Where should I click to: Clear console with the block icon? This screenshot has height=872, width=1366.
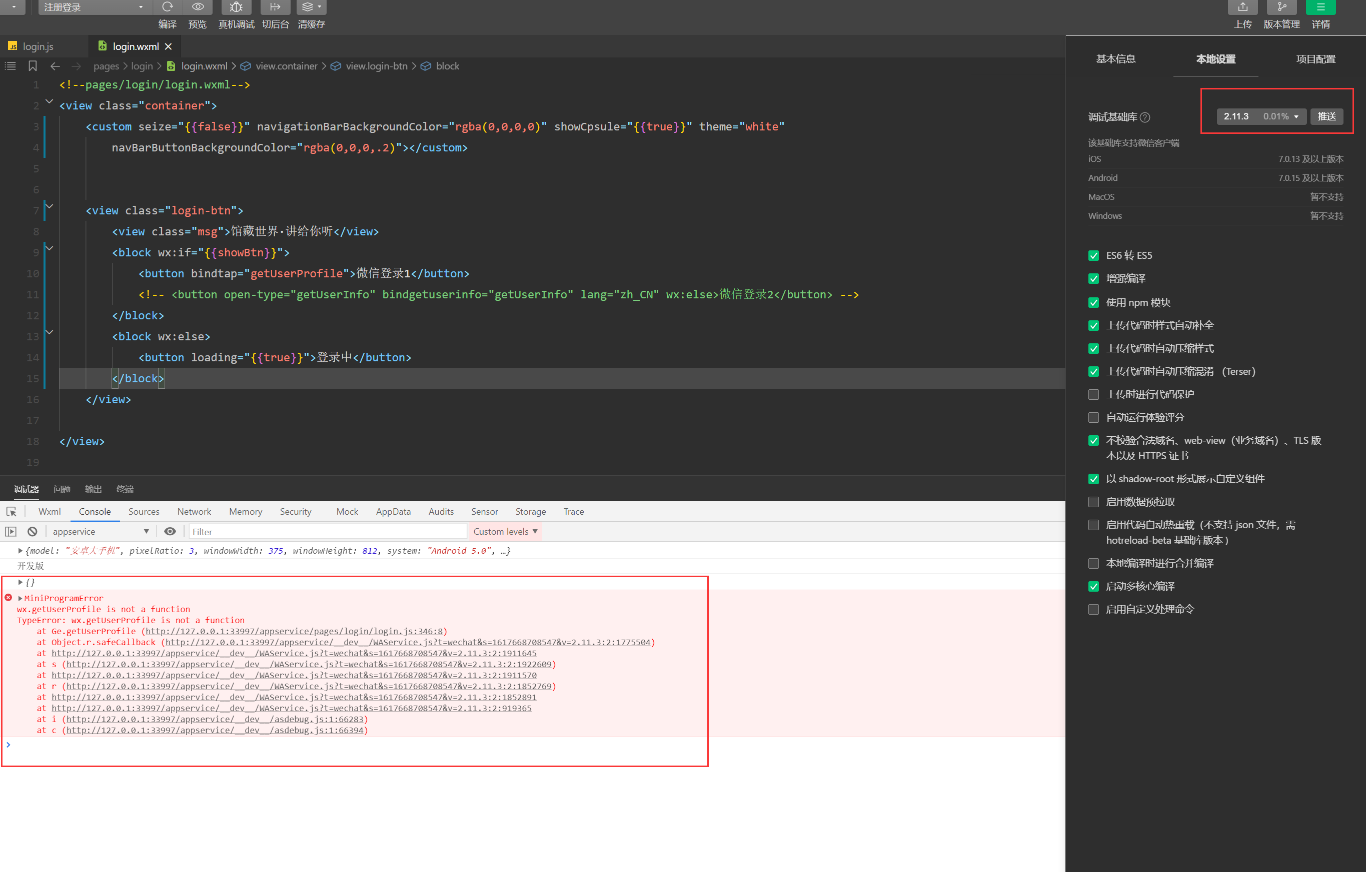coord(33,532)
